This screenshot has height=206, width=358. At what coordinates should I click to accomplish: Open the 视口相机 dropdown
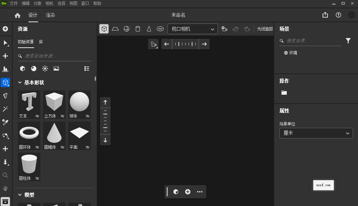pyautogui.click(x=192, y=29)
